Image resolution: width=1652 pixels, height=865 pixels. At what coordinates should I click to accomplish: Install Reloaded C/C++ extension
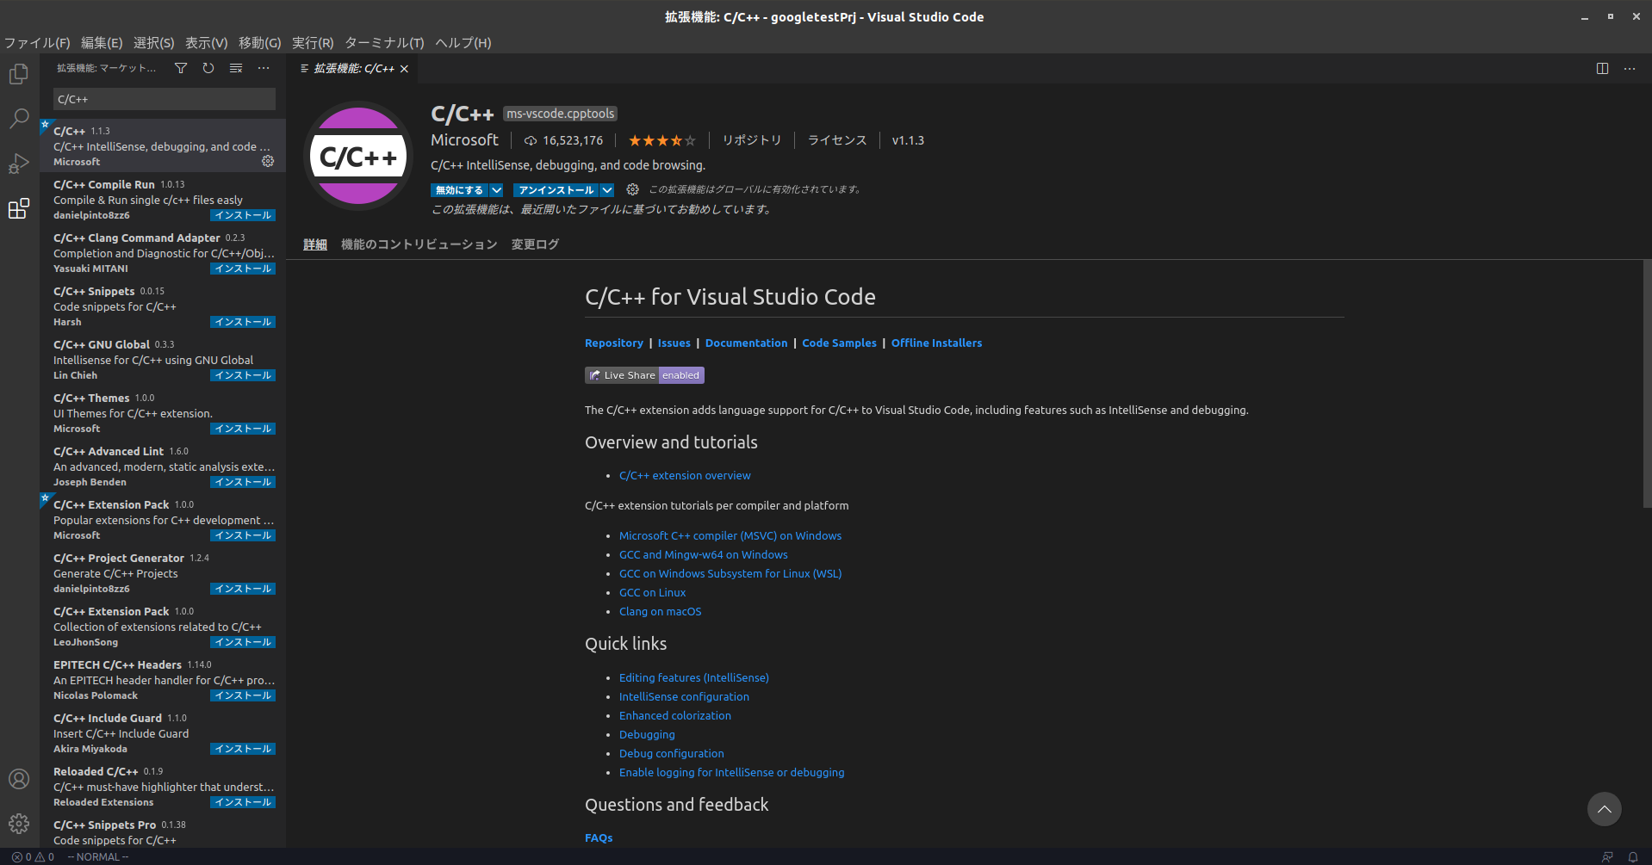(x=243, y=802)
